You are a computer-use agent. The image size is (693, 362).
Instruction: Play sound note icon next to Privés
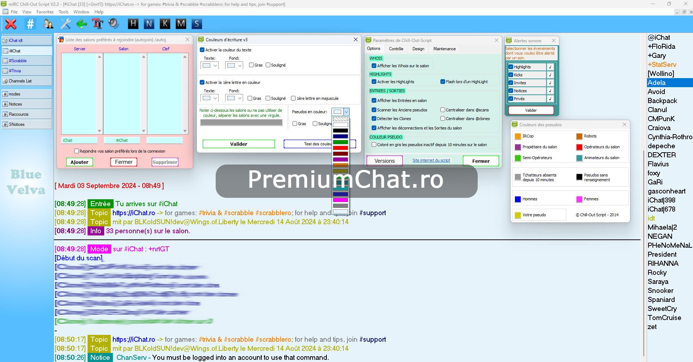550,99
